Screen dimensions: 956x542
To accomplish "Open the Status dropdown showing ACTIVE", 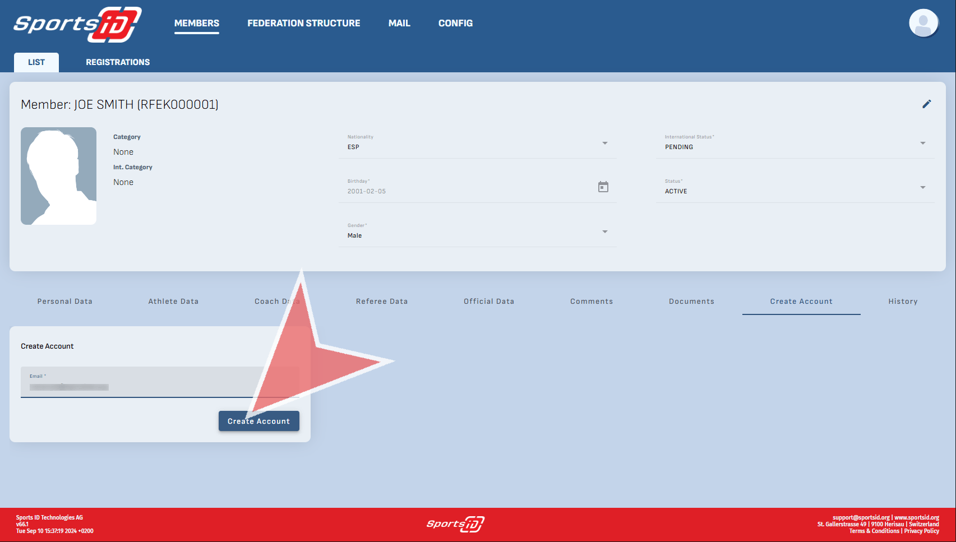I will 922,188.
